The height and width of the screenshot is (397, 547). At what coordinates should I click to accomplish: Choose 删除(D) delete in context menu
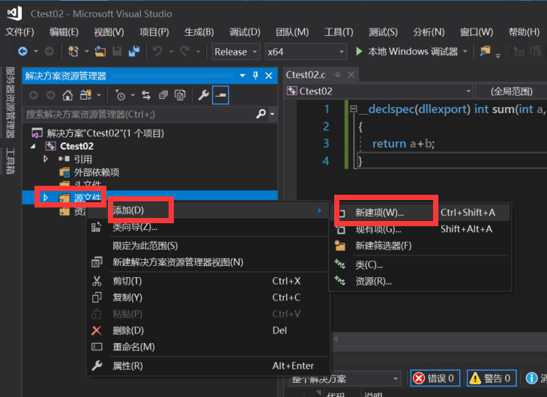[x=208, y=330]
